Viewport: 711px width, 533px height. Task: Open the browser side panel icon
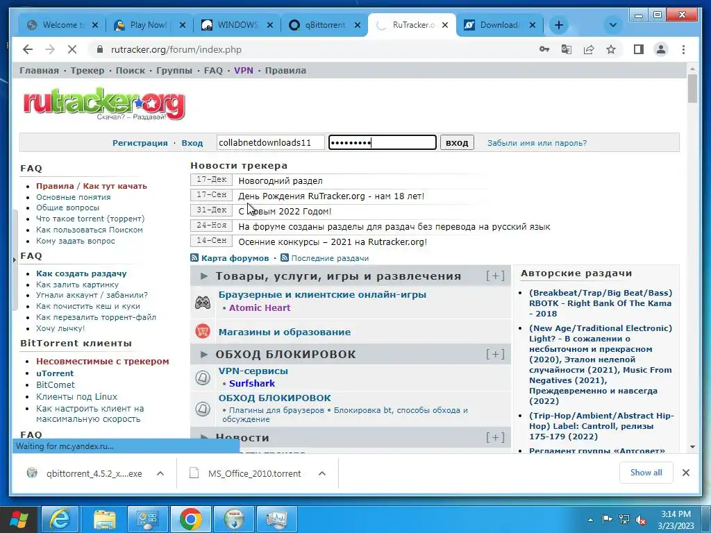639,49
